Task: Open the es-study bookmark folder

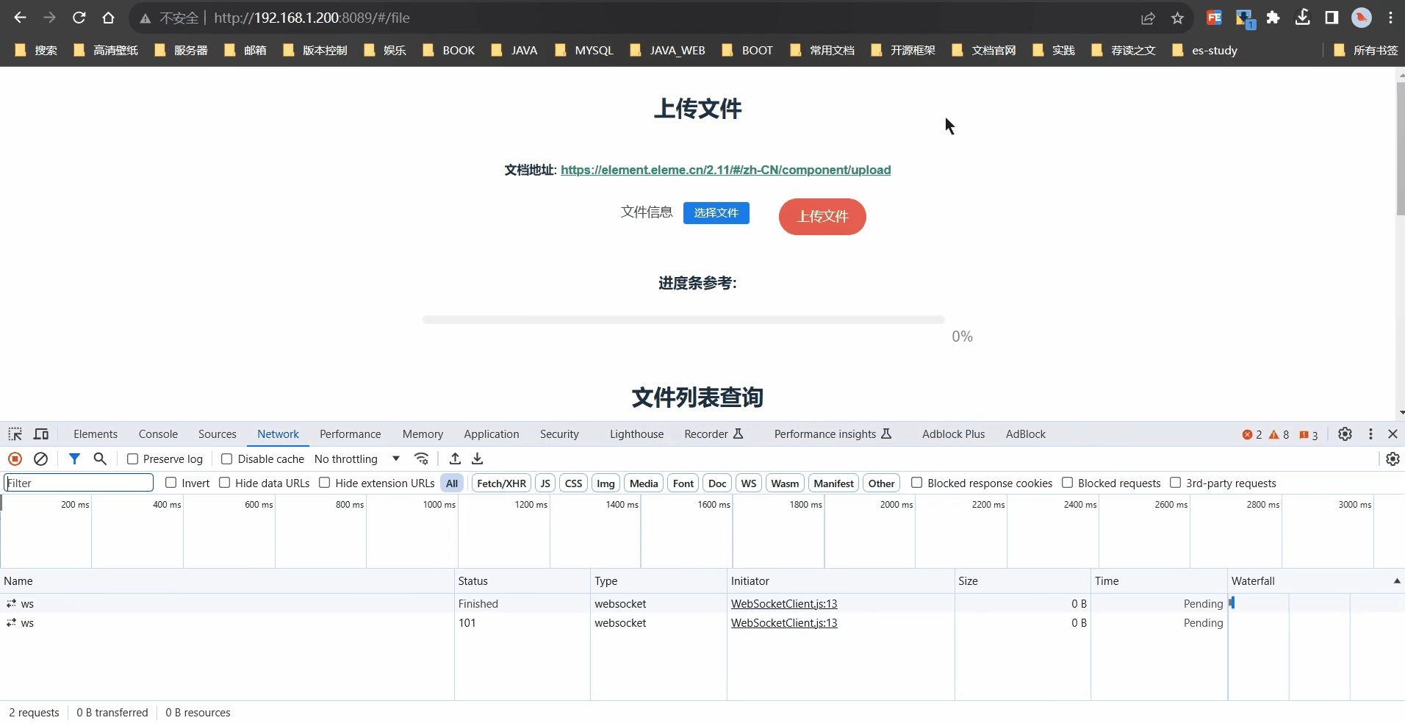Action: (x=1204, y=50)
